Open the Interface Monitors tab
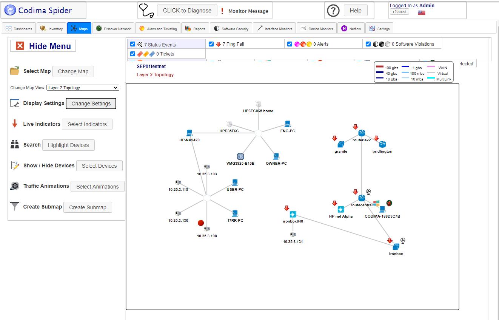Image resolution: width=499 pixels, height=320 pixels. 274,29
